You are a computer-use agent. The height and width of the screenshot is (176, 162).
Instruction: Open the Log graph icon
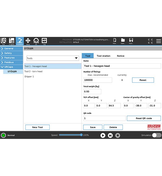(x=44, y=41)
